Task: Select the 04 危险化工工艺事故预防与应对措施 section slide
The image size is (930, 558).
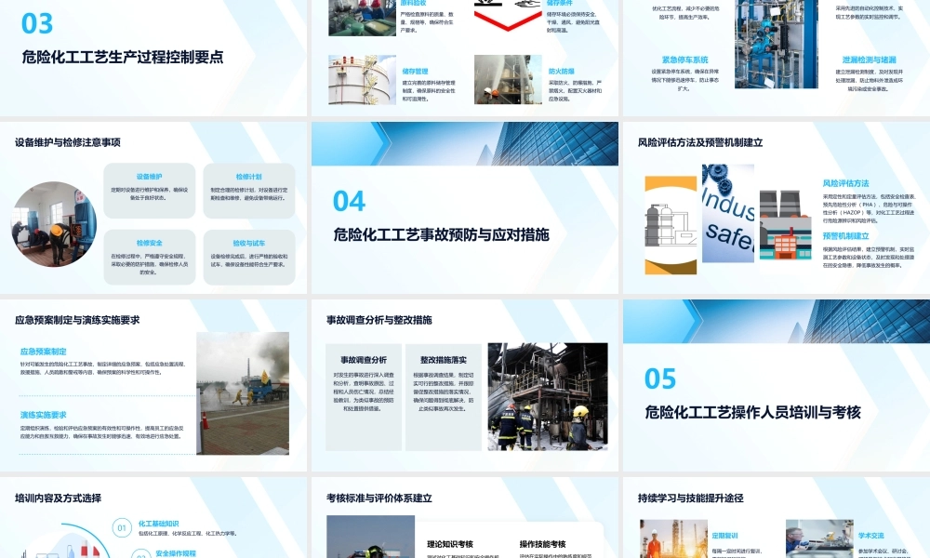Action: (464, 207)
